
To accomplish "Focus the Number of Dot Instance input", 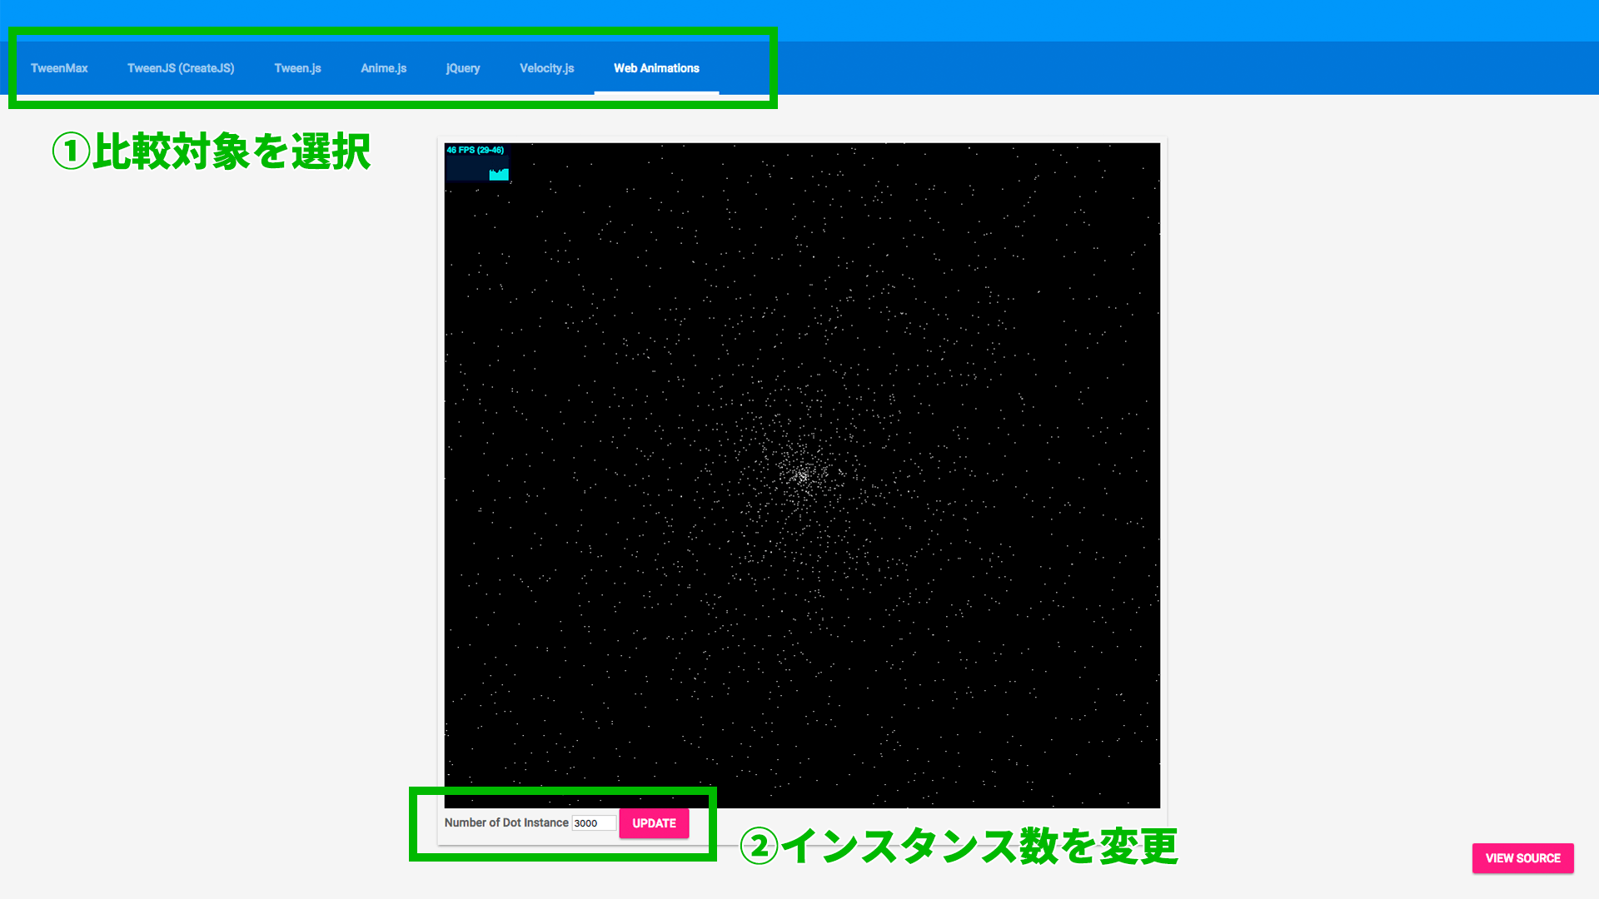I will [593, 822].
